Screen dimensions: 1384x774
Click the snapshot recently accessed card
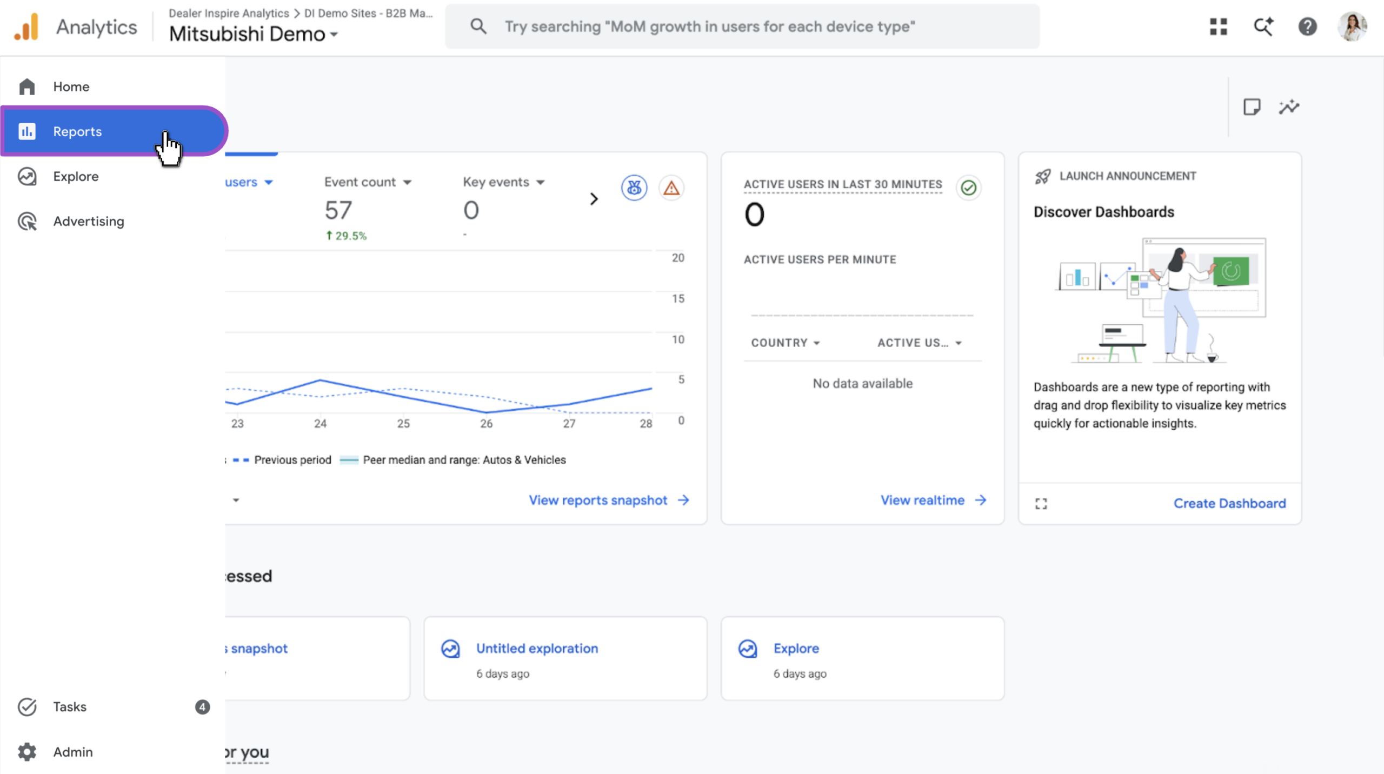317,658
